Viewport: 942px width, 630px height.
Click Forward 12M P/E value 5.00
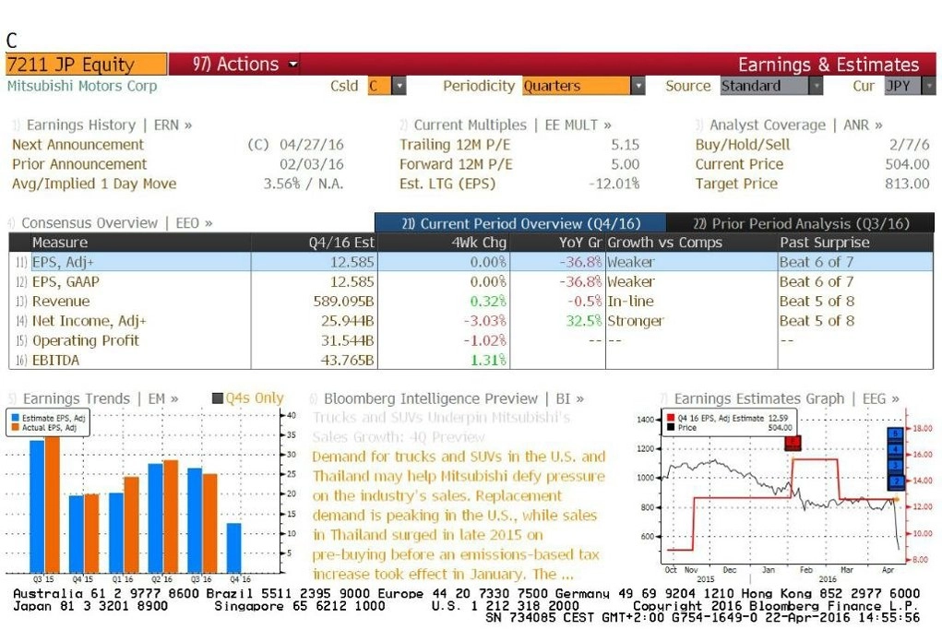625,164
